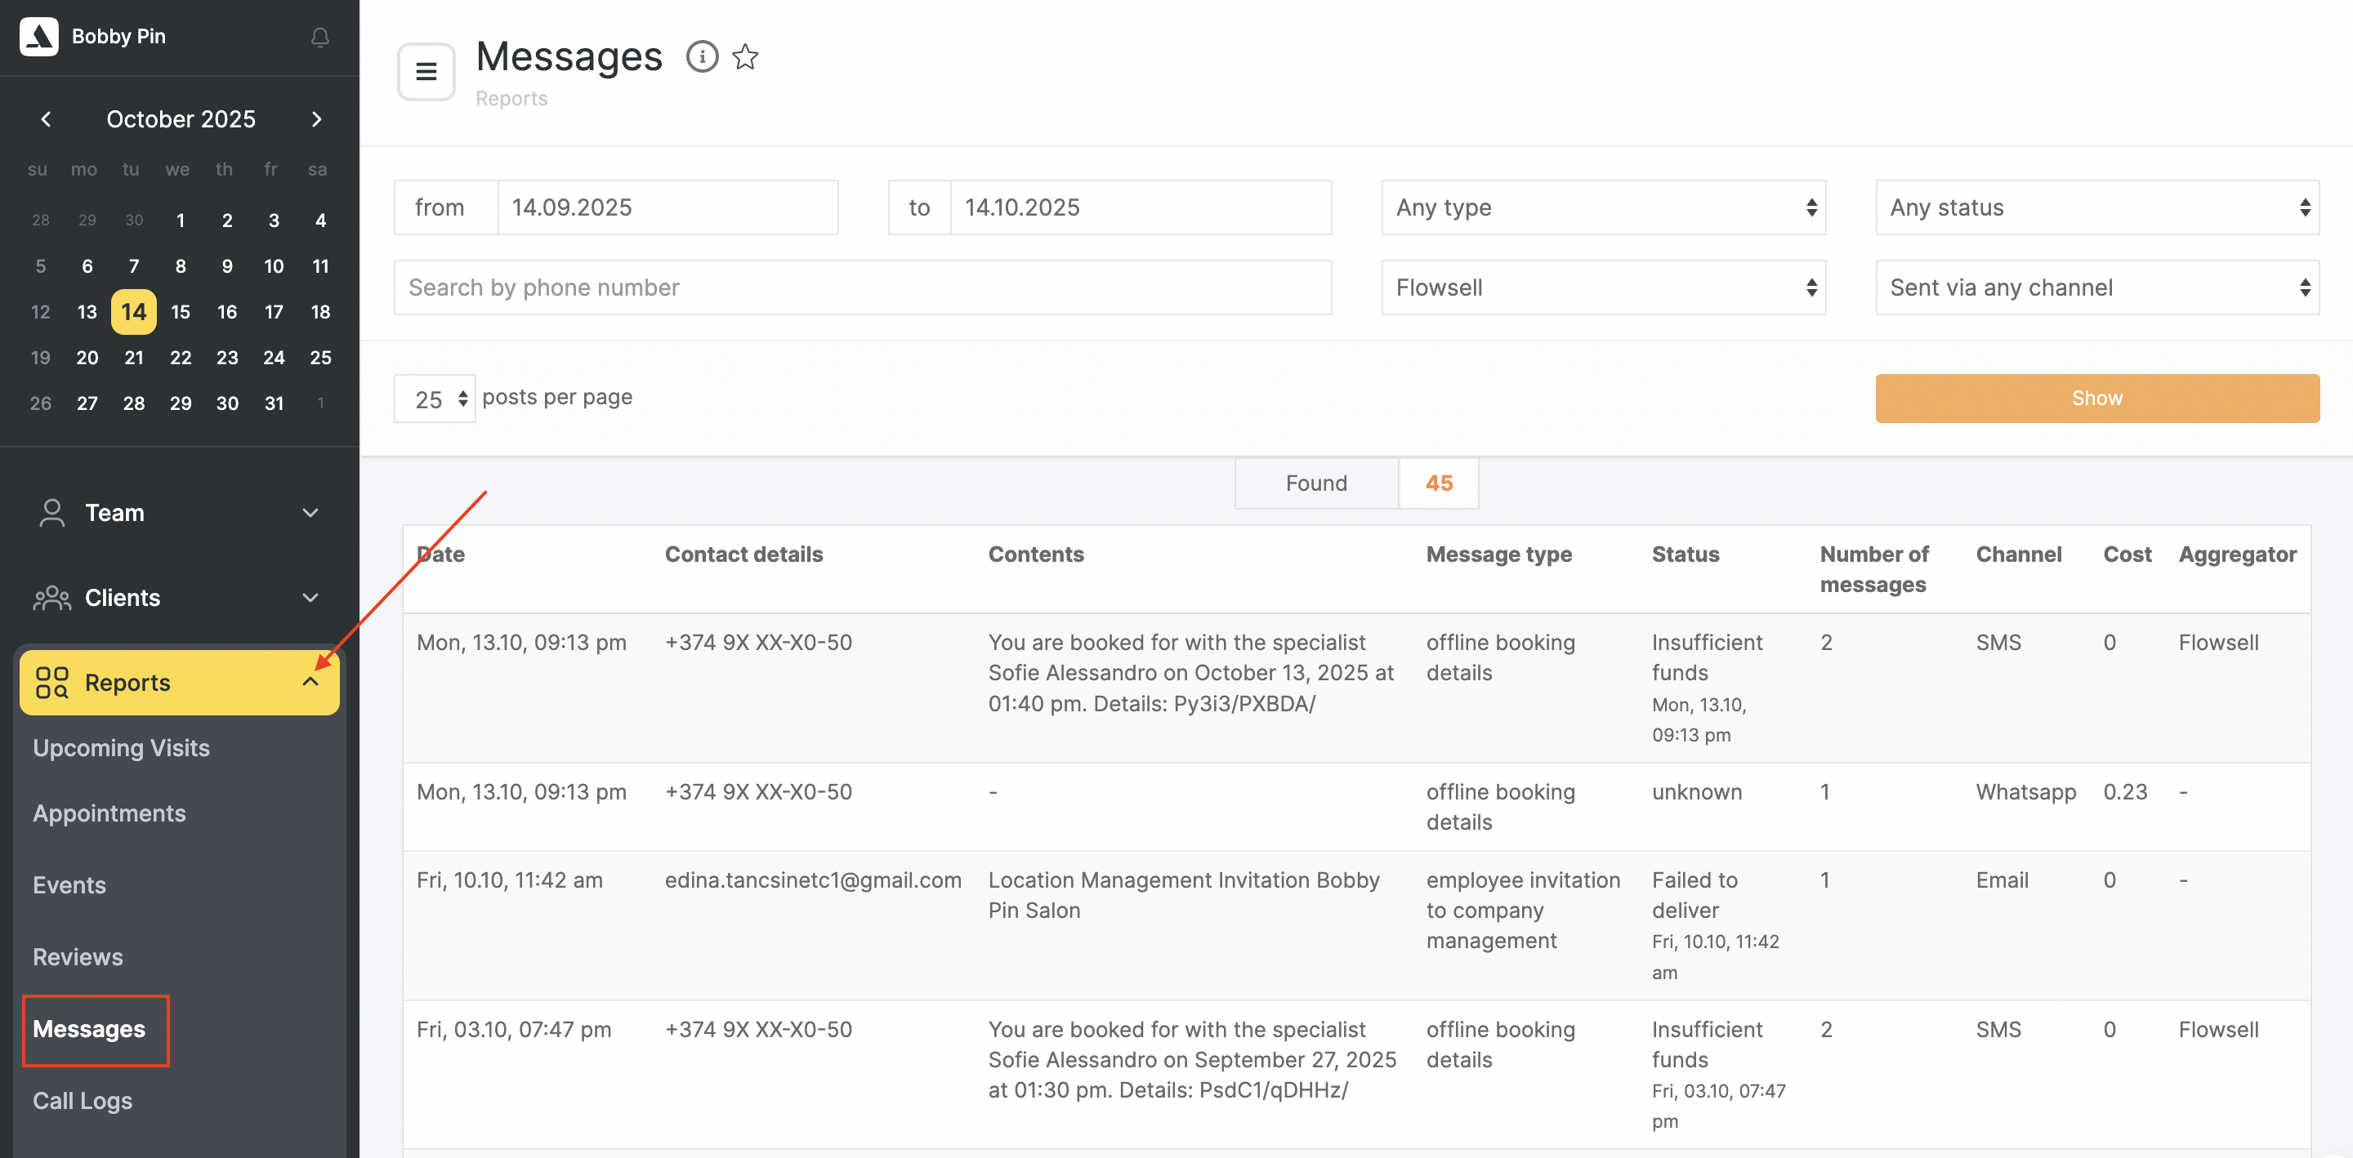Open Call Logs in sidebar

(83, 1101)
